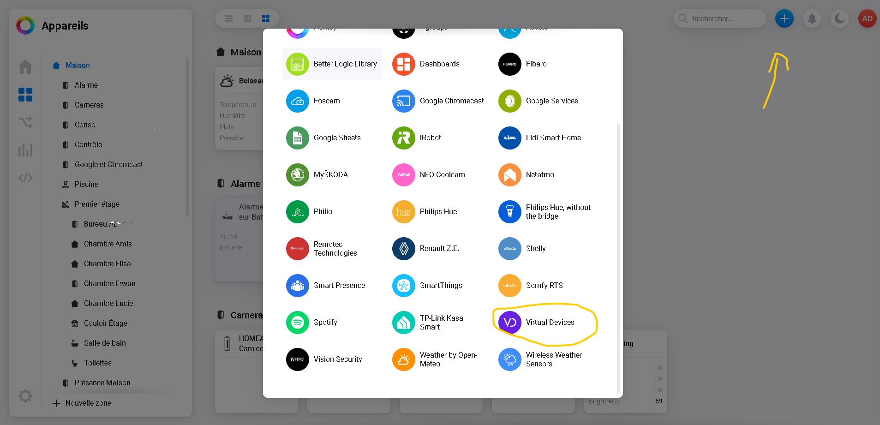Choose the Wireless Weather Sensors icon
This screenshot has width=880, height=425.
coord(510,359)
